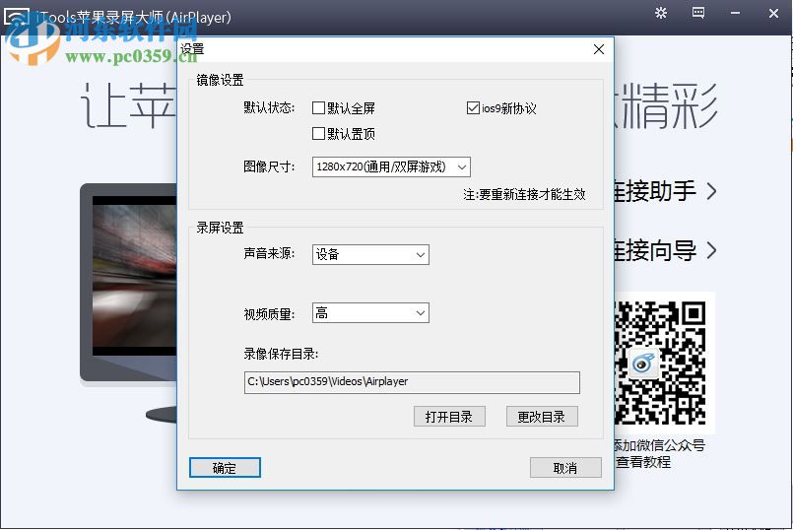This screenshot has width=793, height=530.
Task: Click the 录屏设置 group label
Action: point(220,228)
